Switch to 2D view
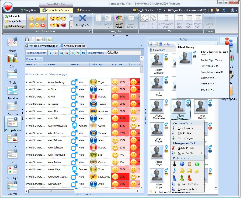Screen dimensions: 241x198 click(x=143, y=21)
